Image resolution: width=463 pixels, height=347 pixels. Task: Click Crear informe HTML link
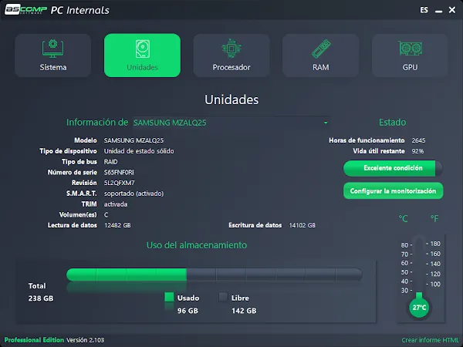[x=431, y=340]
